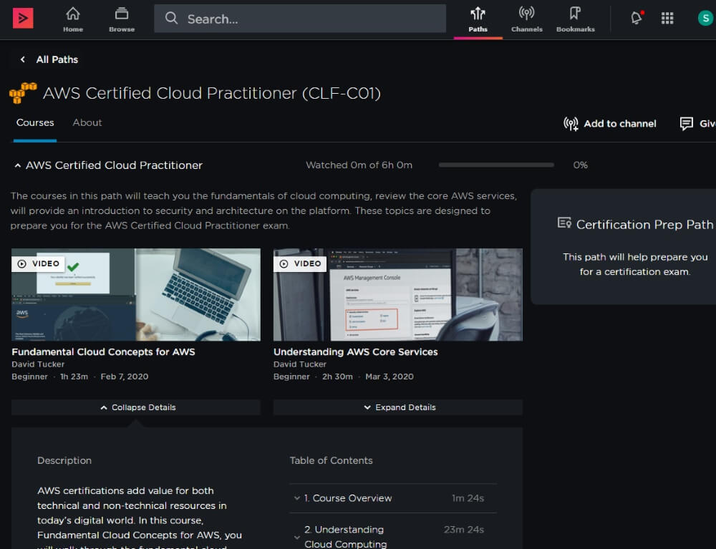This screenshot has height=549, width=716.
Task: Open the apps grid menu
Action: coord(667,19)
